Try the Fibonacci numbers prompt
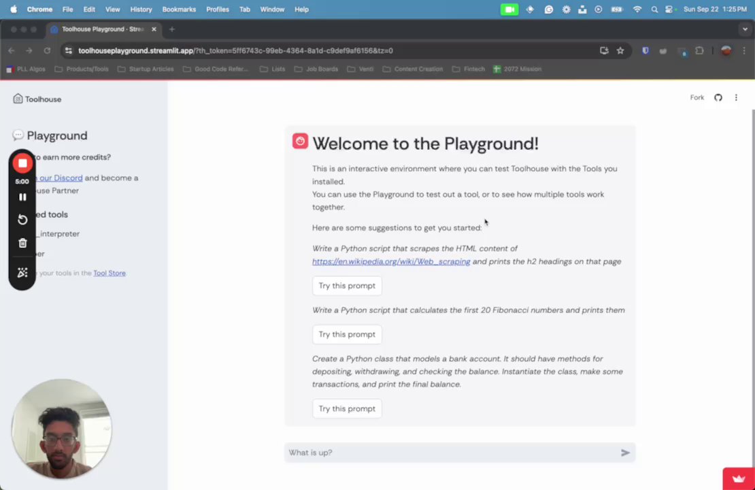The image size is (755, 490). tap(347, 334)
